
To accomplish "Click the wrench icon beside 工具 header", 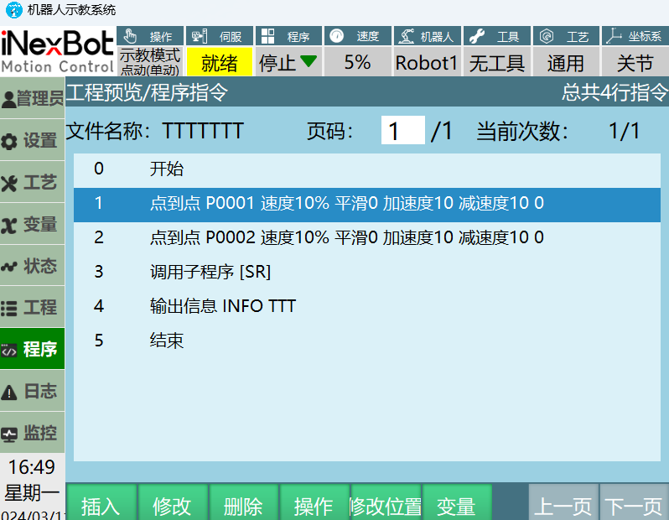I will point(476,36).
